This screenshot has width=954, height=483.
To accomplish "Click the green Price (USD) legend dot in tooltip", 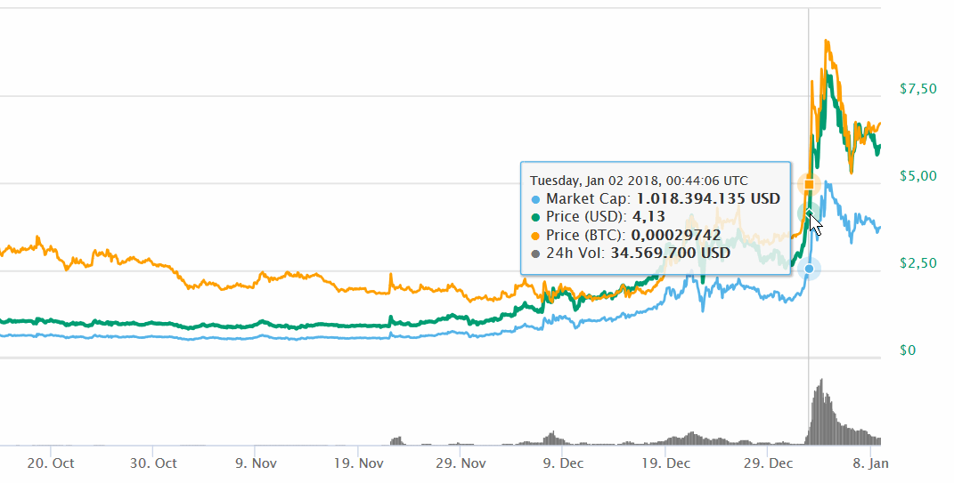I will [x=535, y=218].
